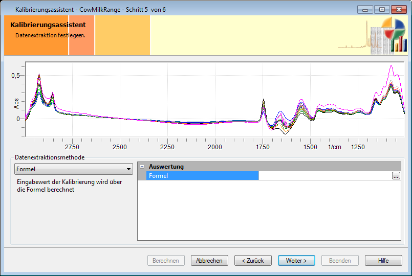Screen dimensions: 412x276
Task: Click the Abs label on y-axis
Action: click(x=16, y=103)
